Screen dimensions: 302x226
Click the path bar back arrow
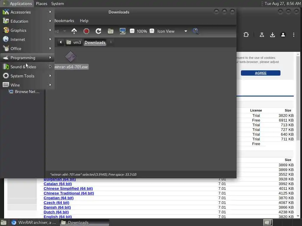point(60,42)
